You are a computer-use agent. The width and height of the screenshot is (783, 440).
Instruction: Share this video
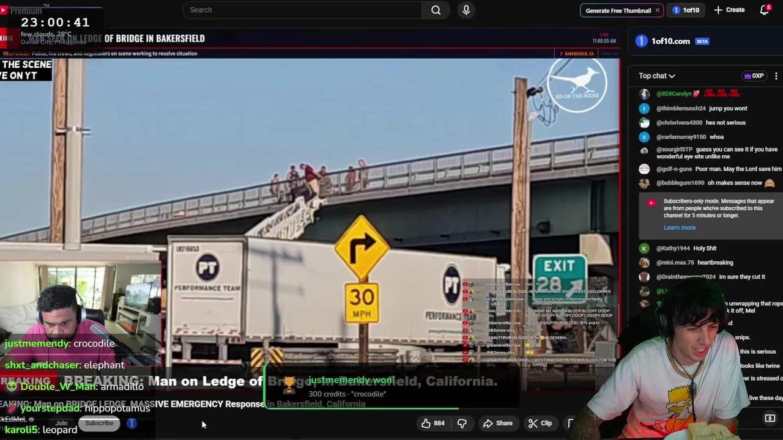tap(497, 423)
